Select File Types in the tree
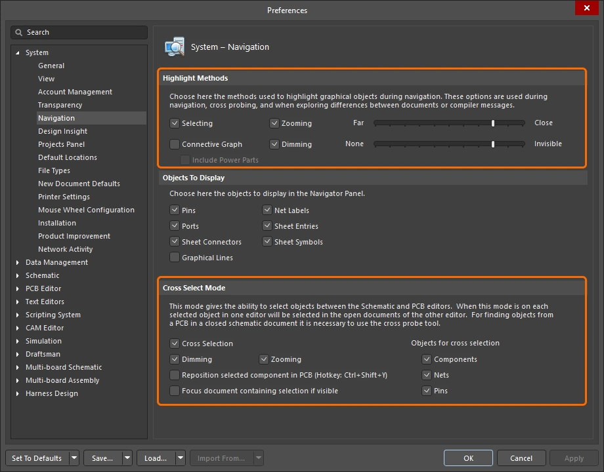Viewport: 604px width, 472px height. pos(54,170)
